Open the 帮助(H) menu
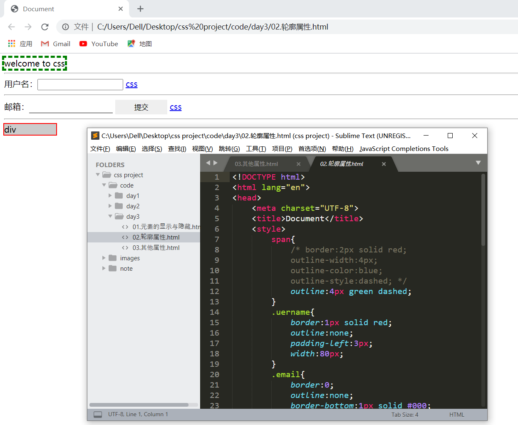 pyautogui.click(x=343, y=148)
